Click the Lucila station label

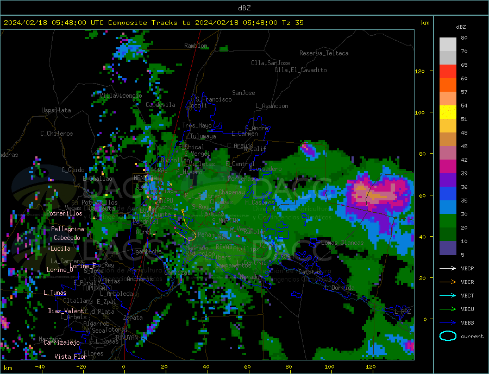click(x=60, y=249)
